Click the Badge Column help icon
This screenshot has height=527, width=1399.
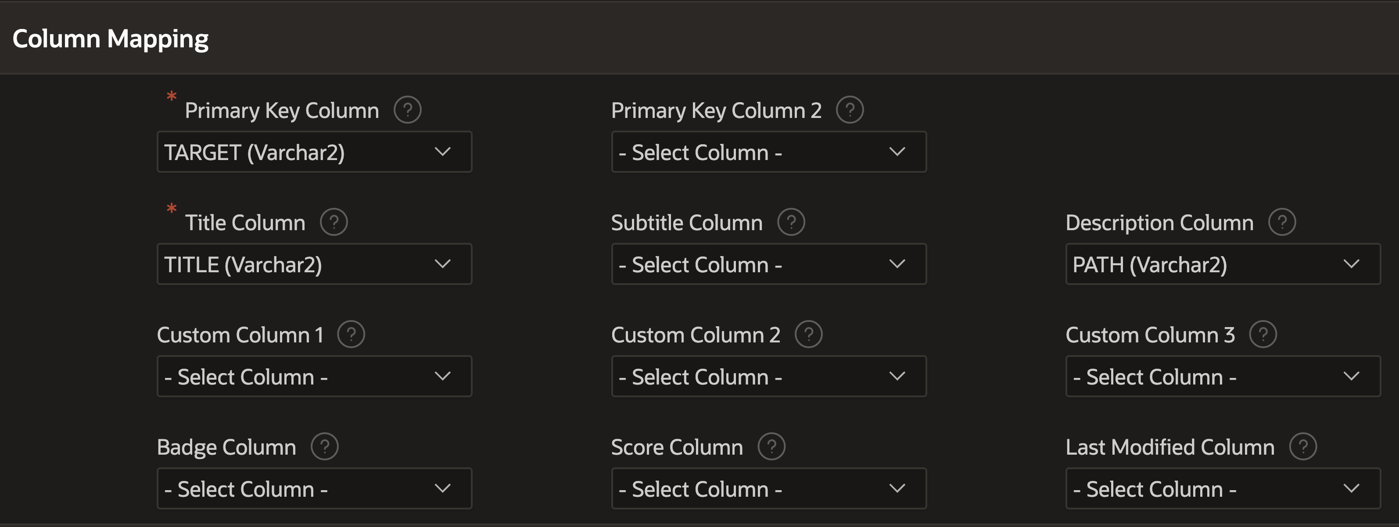coord(325,447)
